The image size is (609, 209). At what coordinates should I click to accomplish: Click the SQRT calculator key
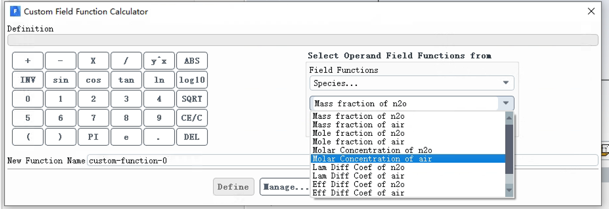pos(192,99)
